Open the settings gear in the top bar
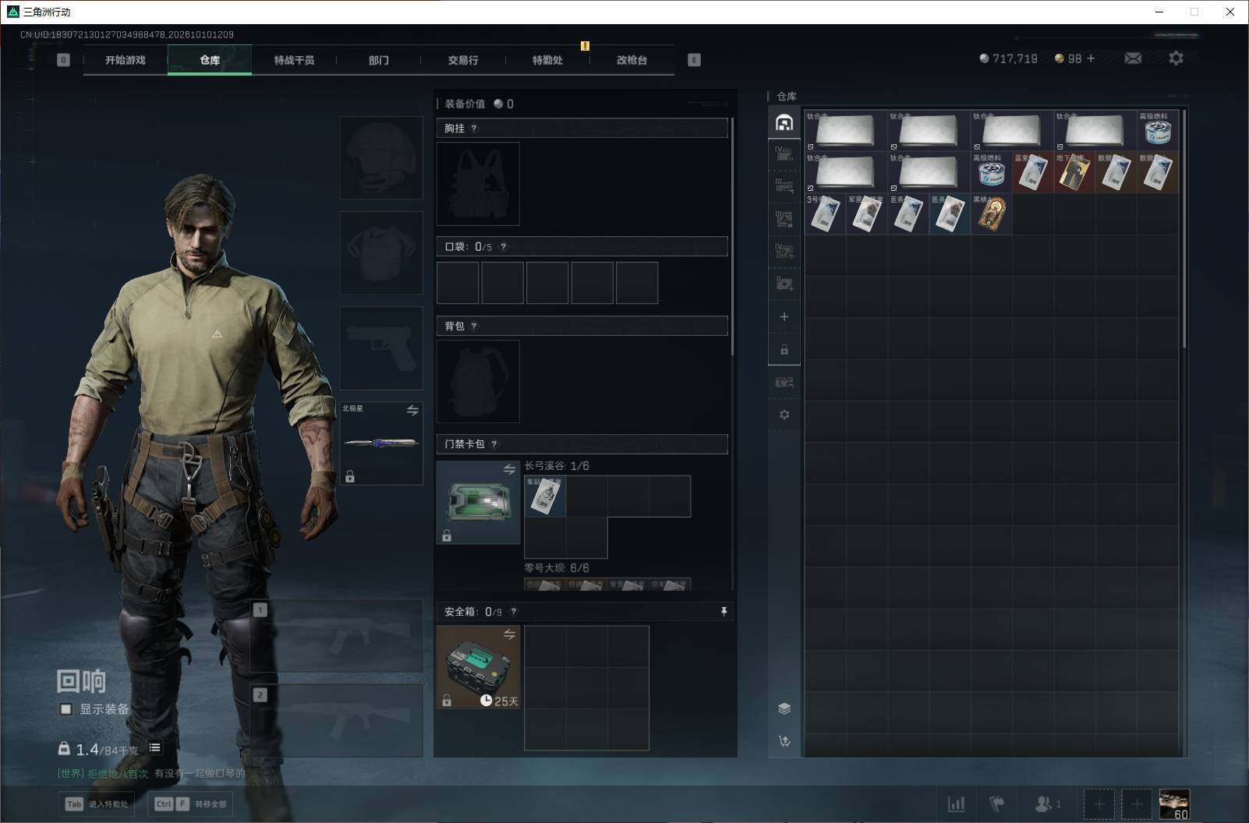 (1176, 58)
